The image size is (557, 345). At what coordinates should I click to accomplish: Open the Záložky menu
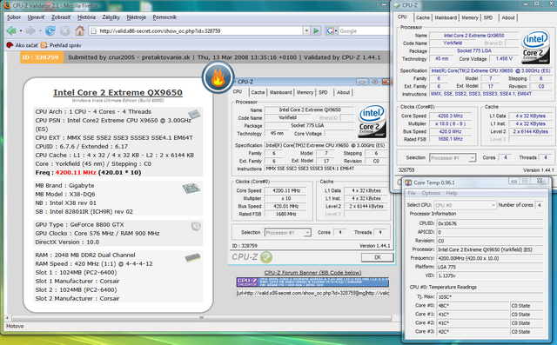click(x=111, y=17)
